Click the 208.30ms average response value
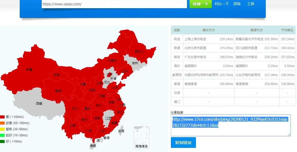Screen dimensions: 297x152 pos(288,75)
